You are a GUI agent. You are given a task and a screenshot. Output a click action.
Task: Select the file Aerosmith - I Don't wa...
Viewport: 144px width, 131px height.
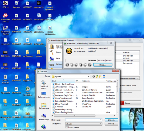pos(63,93)
